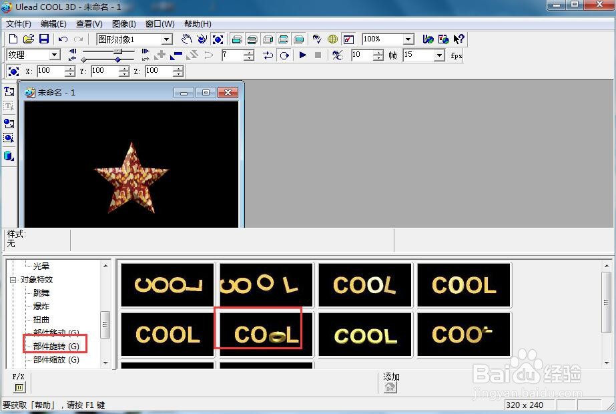The width and height of the screenshot is (616, 414).
Task: Click the globe icon in the standard toolbar
Action: (333, 39)
